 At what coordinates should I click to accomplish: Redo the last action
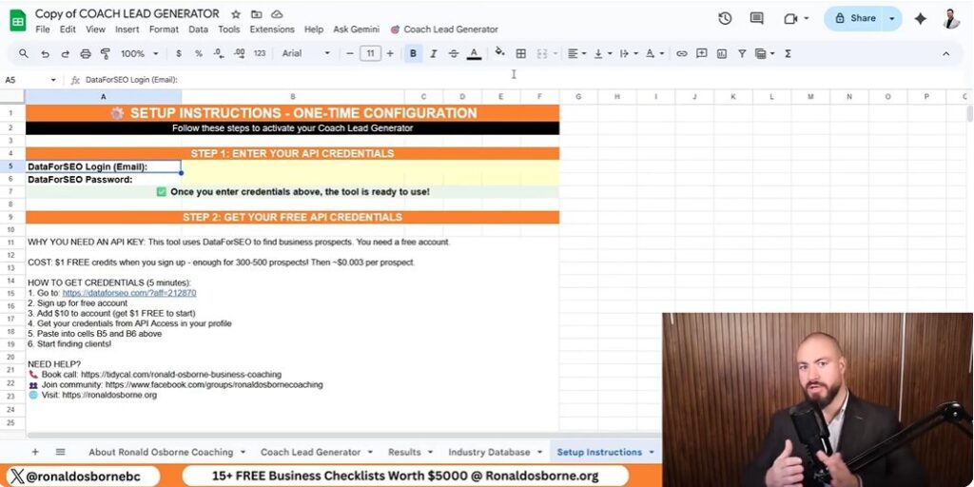coord(65,54)
